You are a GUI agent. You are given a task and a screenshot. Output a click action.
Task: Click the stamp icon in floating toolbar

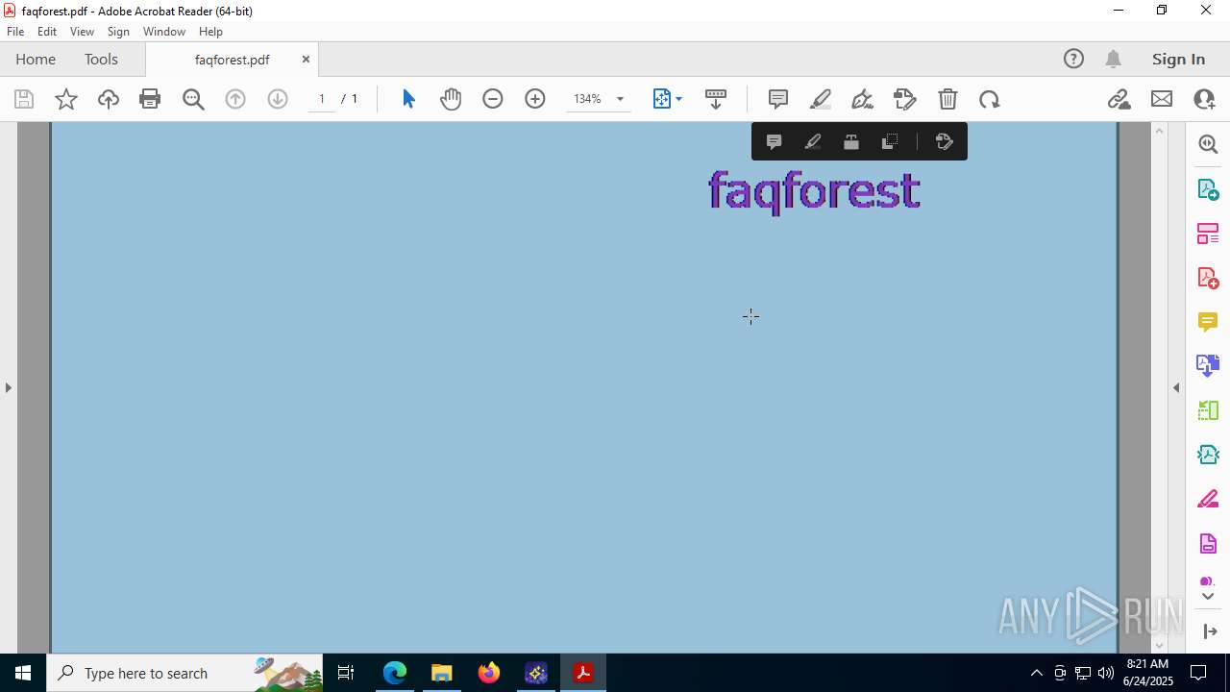pyautogui.click(x=851, y=142)
